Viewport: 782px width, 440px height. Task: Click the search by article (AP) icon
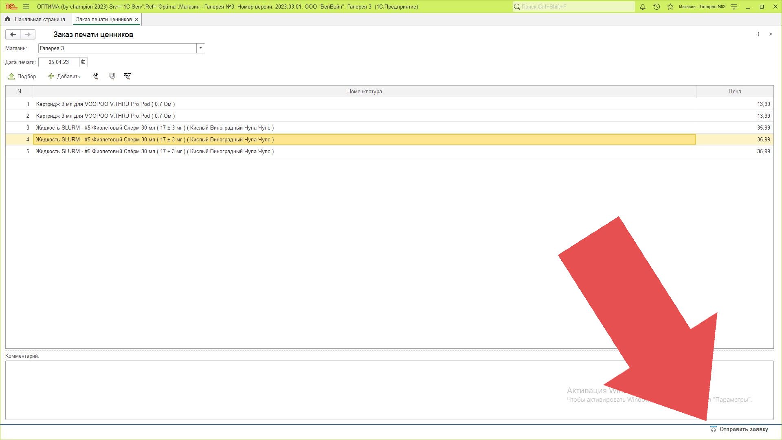pos(96,76)
